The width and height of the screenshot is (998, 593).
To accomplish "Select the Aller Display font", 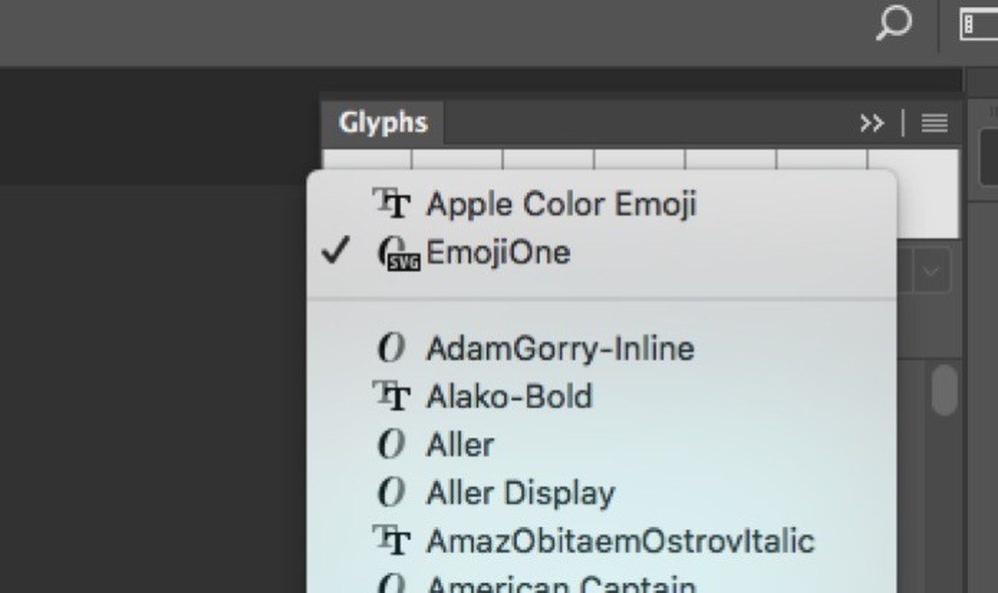I will click(x=521, y=492).
